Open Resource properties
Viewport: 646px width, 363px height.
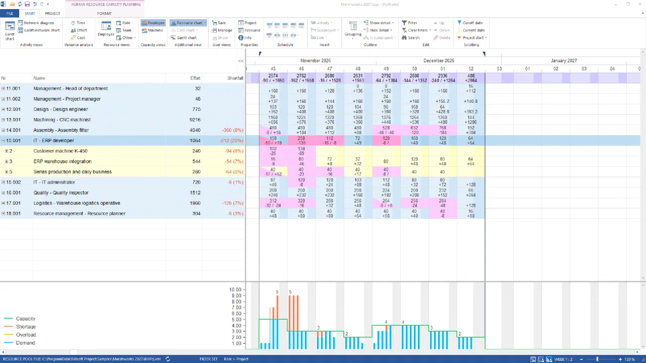pyautogui.click(x=249, y=30)
